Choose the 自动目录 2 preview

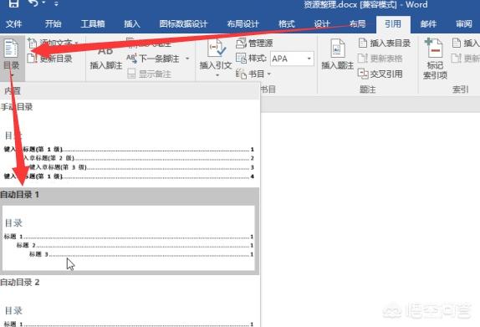tap(129, 309)
